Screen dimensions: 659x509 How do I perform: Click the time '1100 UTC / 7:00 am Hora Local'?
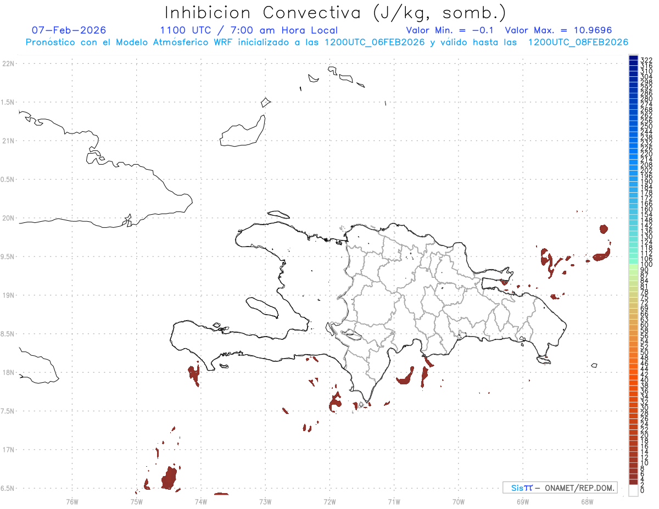(249, 30)
